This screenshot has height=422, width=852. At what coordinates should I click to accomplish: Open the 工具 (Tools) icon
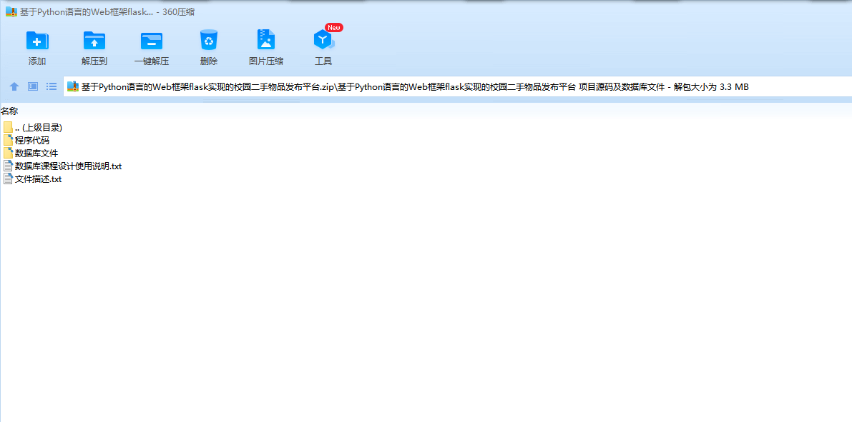(323, 40)
